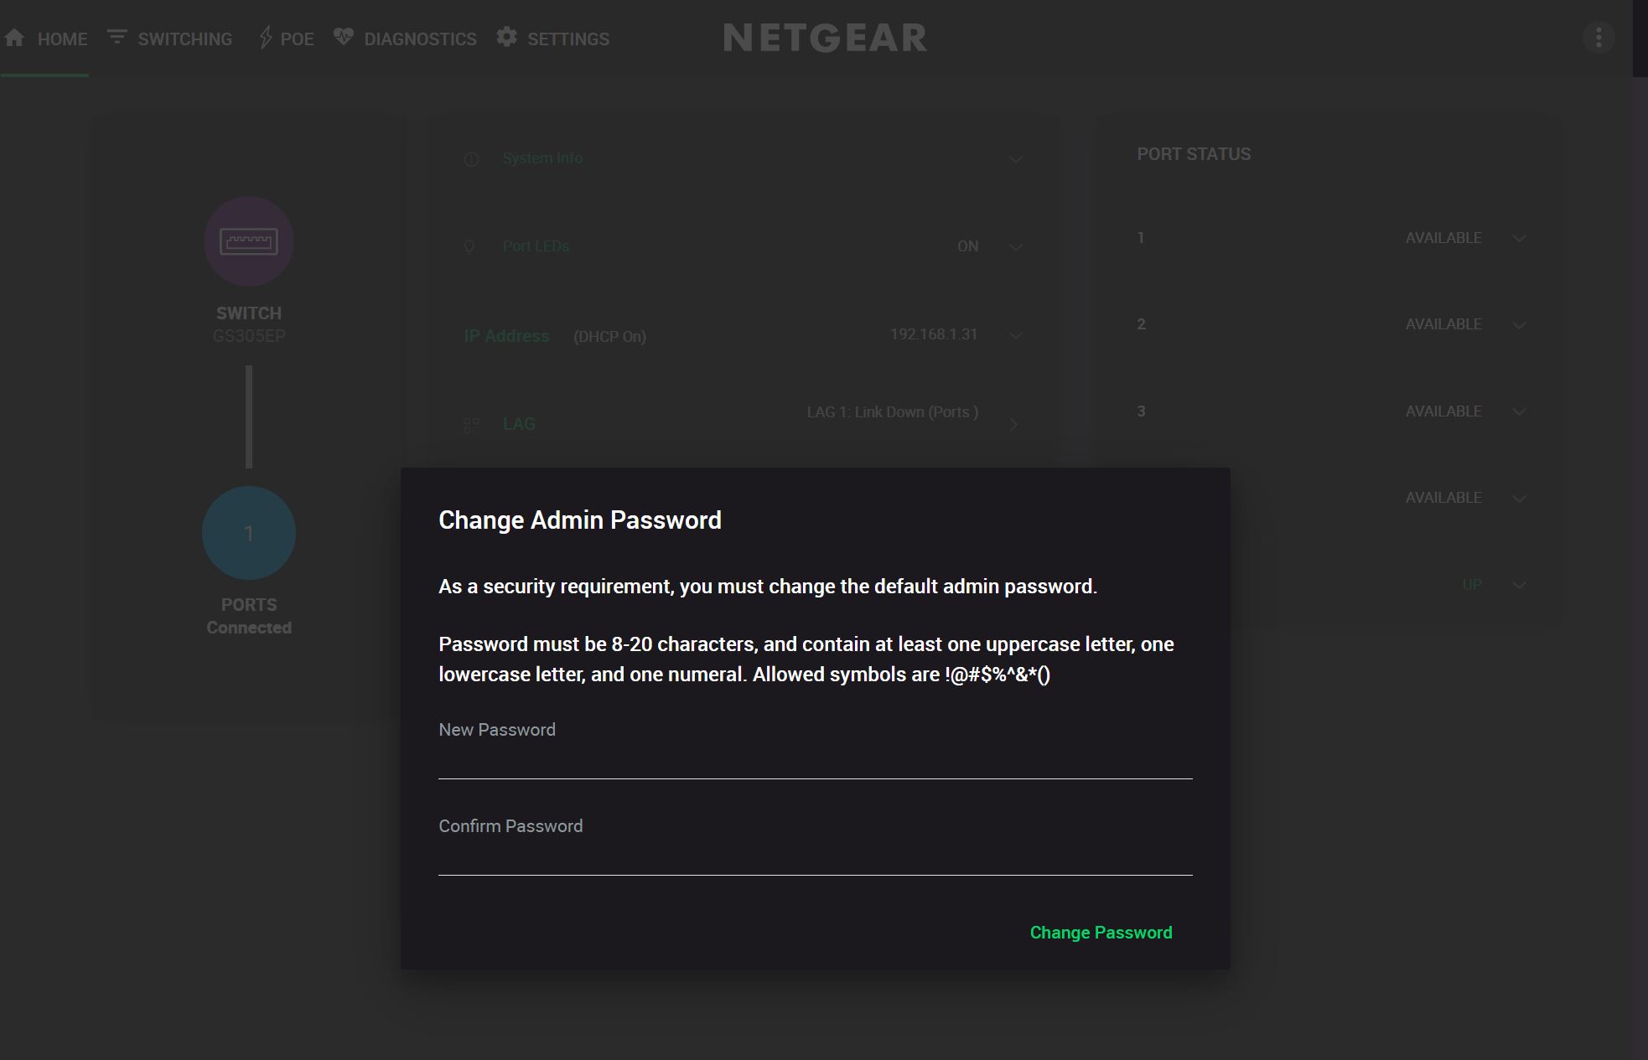Click the Settings gear icon
Screen dimensions: 1648x1060
pos(507,37)
